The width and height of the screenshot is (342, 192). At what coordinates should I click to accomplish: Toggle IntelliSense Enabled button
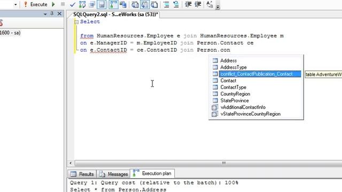(102, 4)
